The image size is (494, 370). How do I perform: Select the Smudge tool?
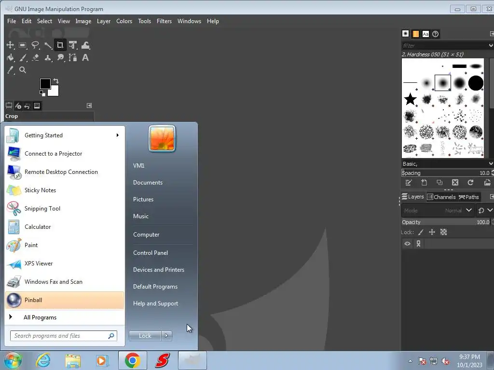pyautogui.click(x=60, y=58)
